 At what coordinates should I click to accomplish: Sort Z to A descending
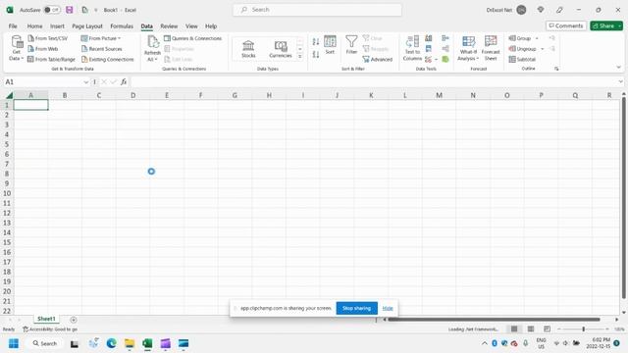(x=316, y=55)
